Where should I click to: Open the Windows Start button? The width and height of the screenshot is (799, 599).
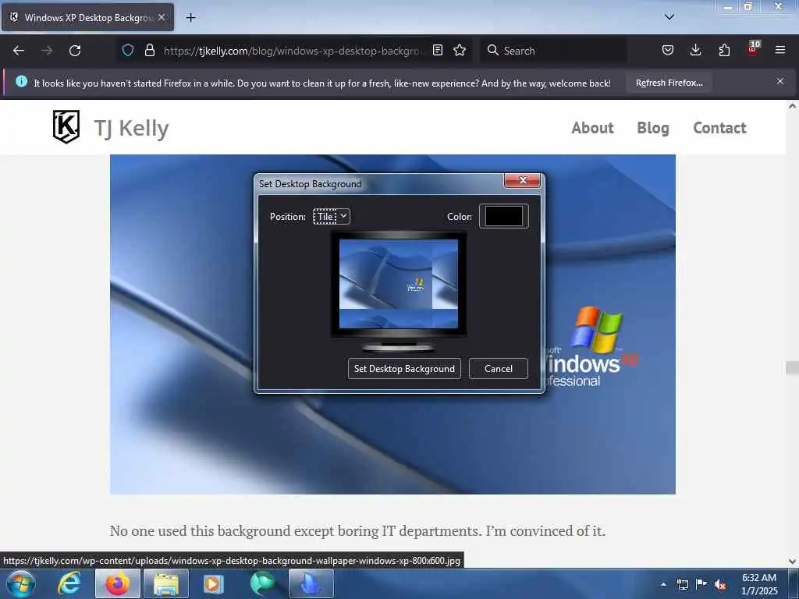coord(21,583)
